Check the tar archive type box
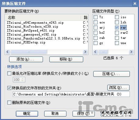Screen dimensions: 139x120 pyautogui.click(x=117, y=38)
